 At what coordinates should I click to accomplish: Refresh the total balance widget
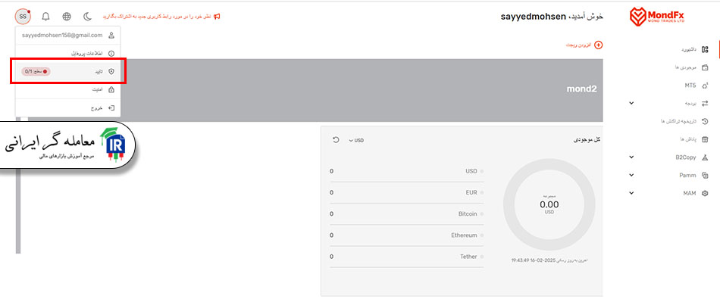[x=336, y=140]
